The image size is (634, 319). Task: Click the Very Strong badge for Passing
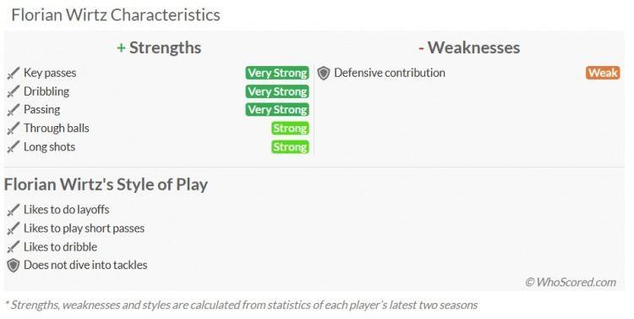coord(277,110)
